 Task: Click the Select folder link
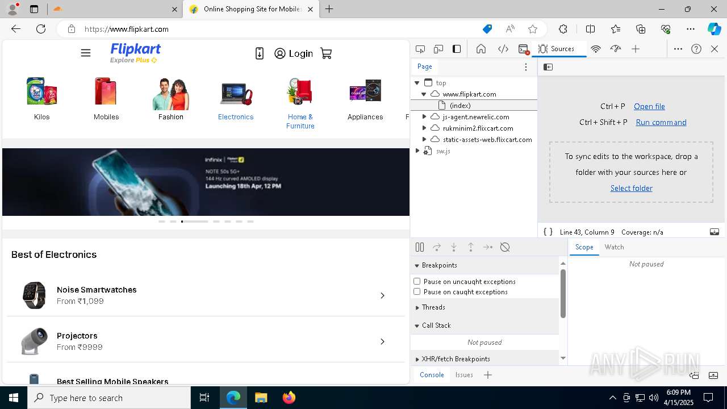click(x=631, y=188)
